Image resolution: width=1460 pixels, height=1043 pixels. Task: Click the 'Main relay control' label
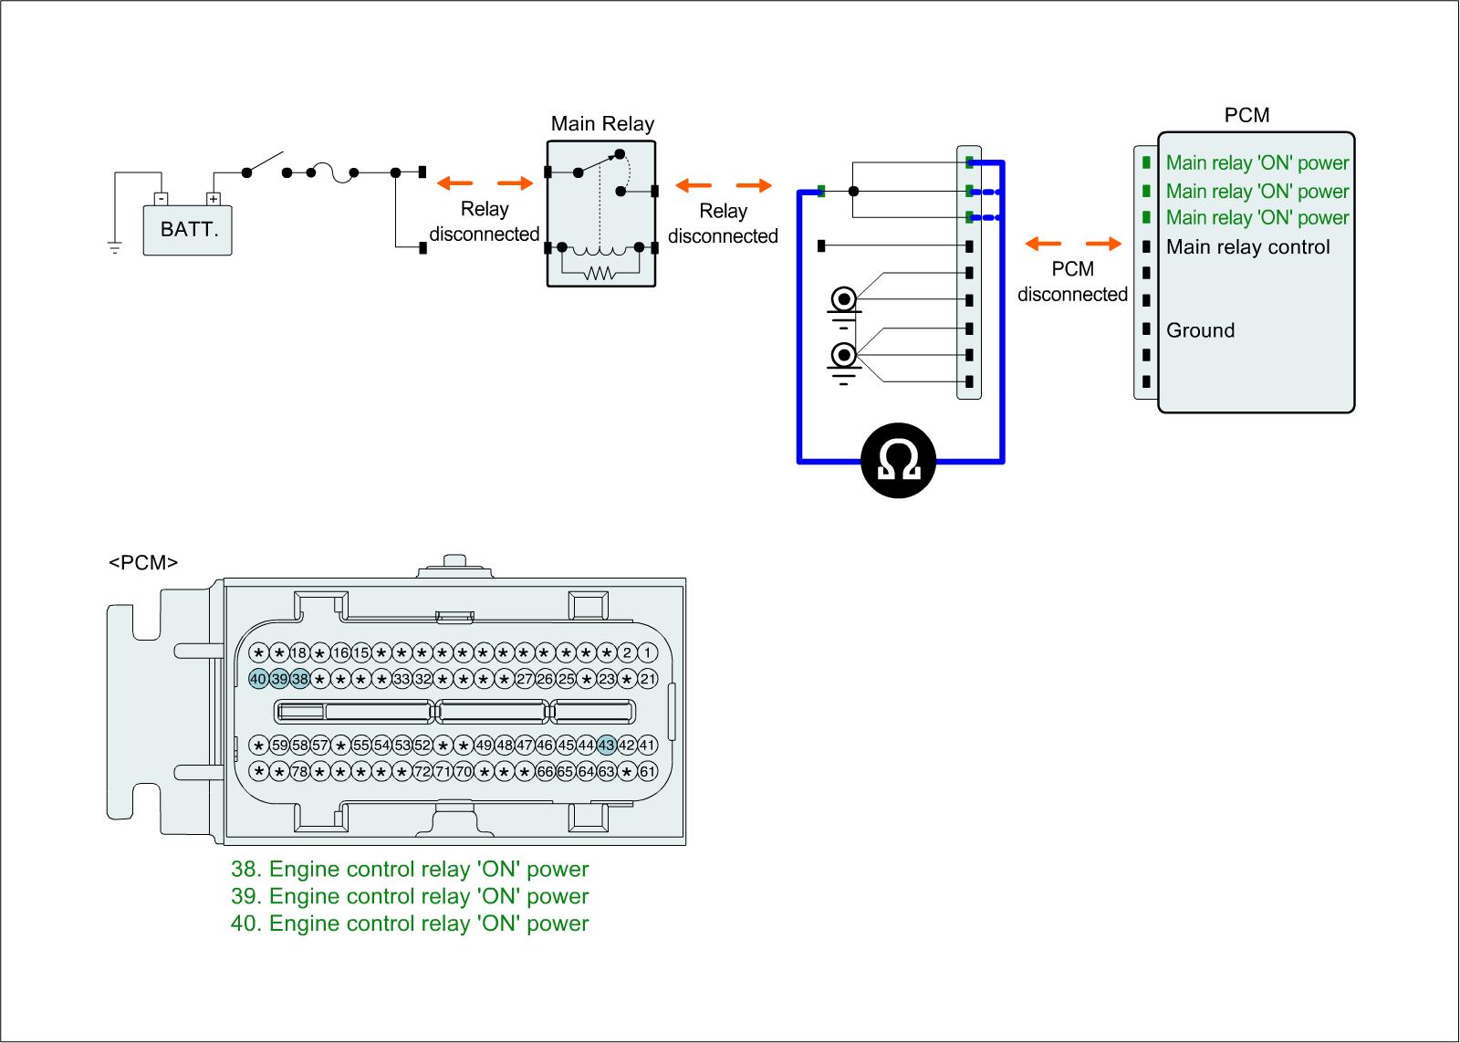point(1247,247)
